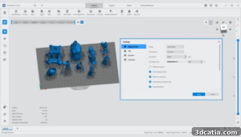The width and height of the screenshot is (241, 137).
Task: Click the top handle of layer slider
Action: tap(238, 40)
